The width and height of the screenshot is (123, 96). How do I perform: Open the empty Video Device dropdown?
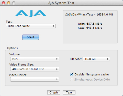35,79
